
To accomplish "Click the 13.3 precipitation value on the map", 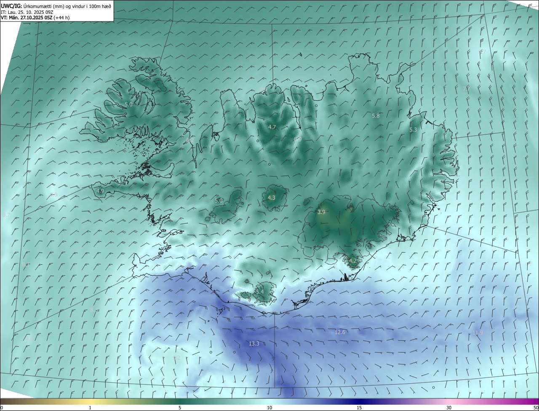I will (x=254, y=344).
